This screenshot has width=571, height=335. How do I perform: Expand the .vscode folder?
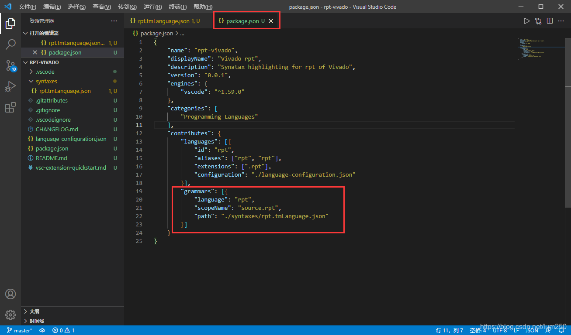(x=31, y=72)
